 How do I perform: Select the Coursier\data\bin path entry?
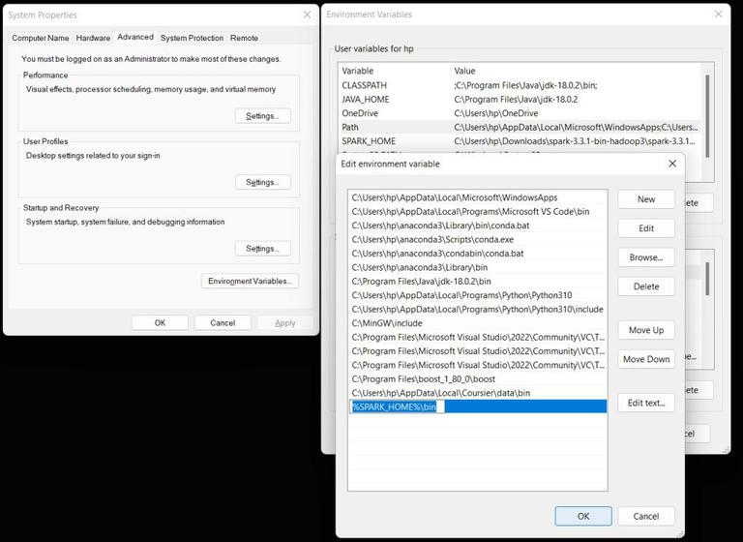click(478, 393)
